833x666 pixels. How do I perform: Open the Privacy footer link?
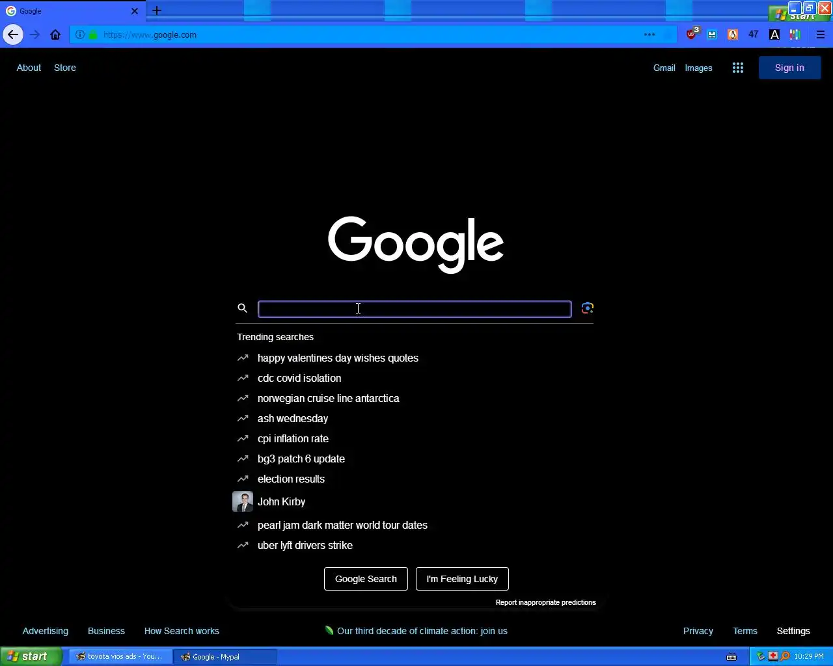698,631
